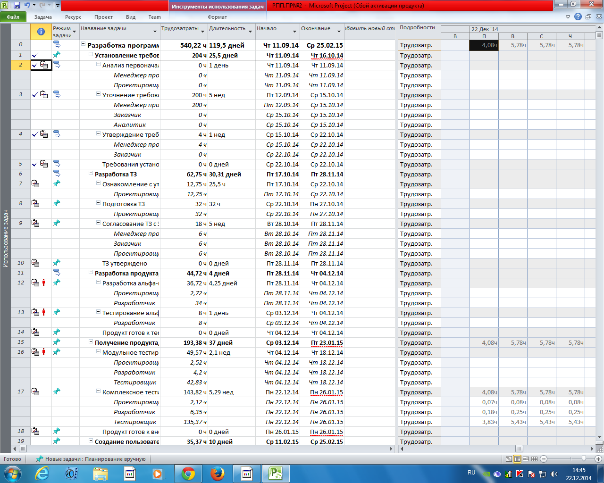
Task: Click the Save icon in quick access toolbar
Action: 17,5
